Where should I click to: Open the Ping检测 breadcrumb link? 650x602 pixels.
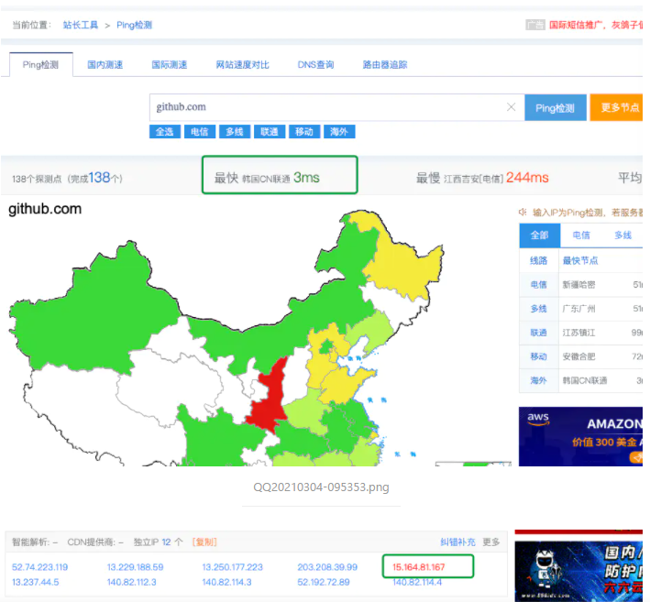tap(135, 26)
